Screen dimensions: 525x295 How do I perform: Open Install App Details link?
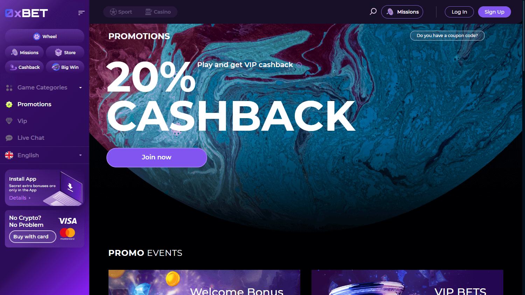click(x=20, y=198)
